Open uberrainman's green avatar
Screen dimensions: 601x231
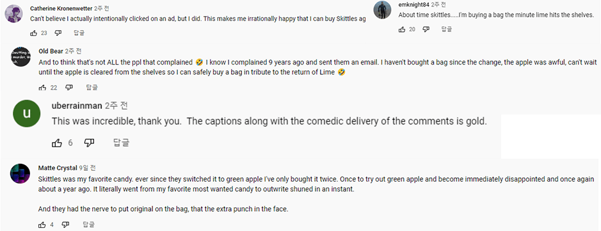click(x=26, y=113)
